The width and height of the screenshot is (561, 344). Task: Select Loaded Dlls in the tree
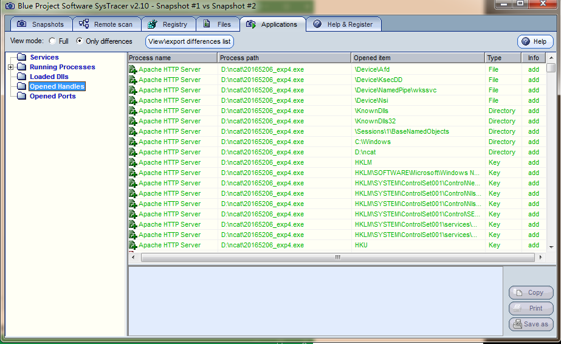[49, 77]
